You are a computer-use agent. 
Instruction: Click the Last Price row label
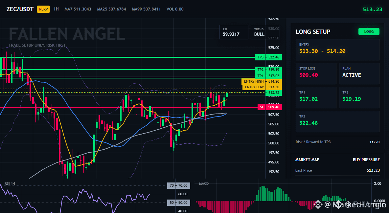304,170
